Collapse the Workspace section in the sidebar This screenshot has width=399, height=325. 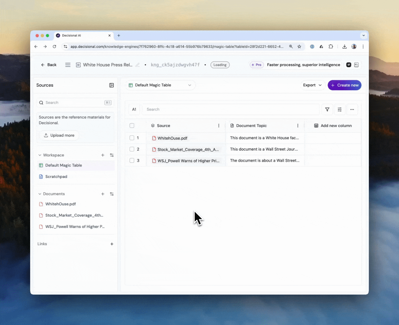(x=40, y=155)
